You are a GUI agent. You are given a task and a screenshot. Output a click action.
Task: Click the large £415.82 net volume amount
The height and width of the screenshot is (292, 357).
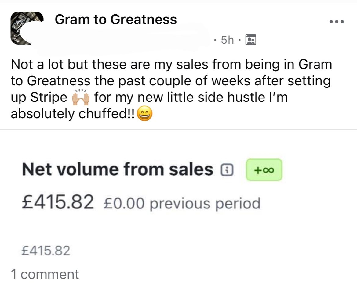coord(58,202)
